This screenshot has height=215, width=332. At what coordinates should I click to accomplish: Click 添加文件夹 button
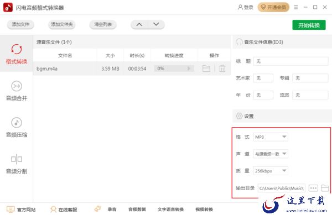click(x=62, y=24)
